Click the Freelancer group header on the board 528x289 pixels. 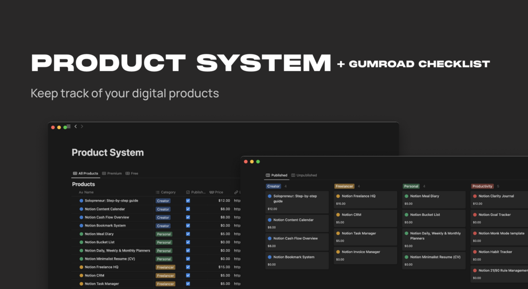pyautogui.click(x=344, y=186)
